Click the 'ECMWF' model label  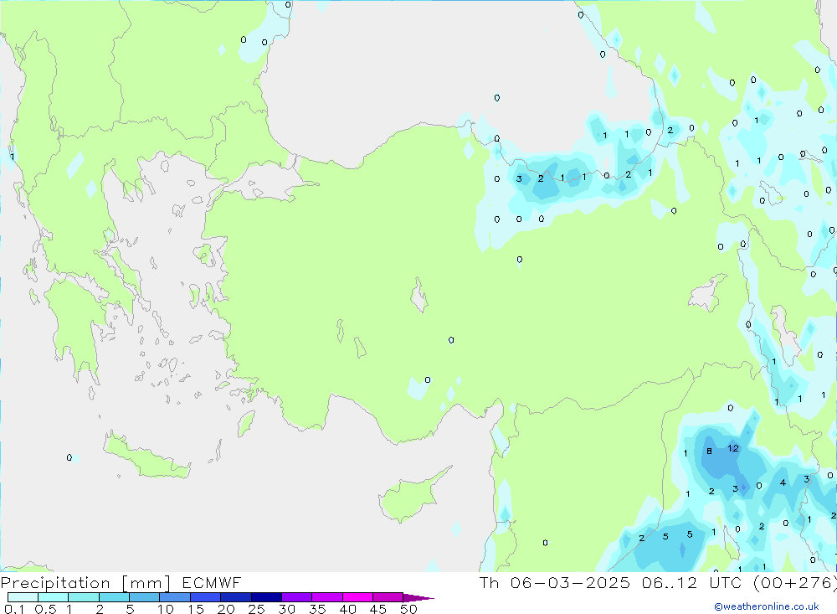tap(212, 582)
